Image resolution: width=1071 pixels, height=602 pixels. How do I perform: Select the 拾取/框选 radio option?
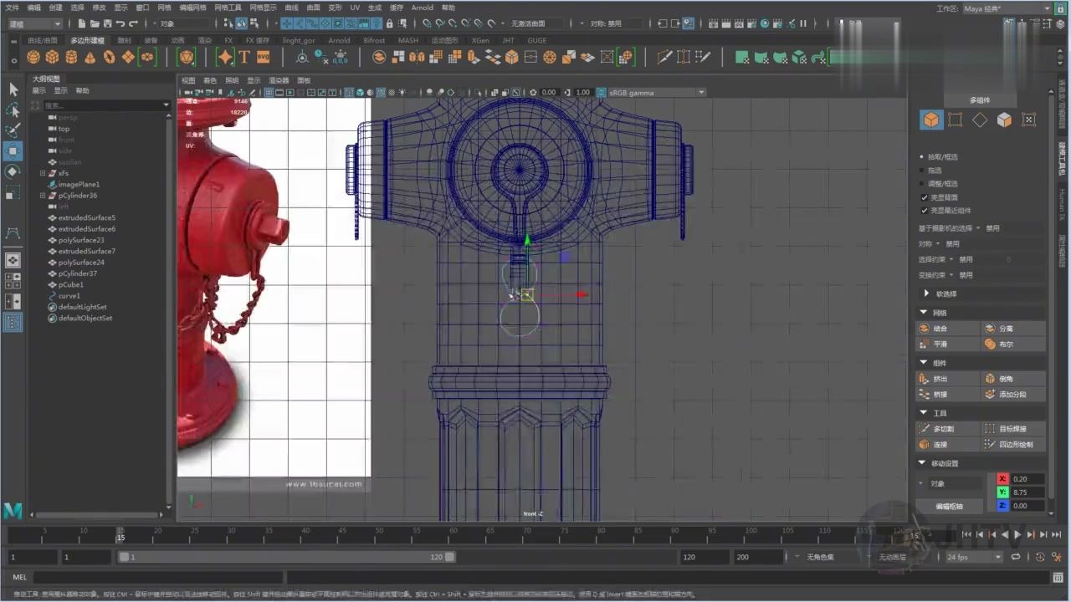(922, 156)
